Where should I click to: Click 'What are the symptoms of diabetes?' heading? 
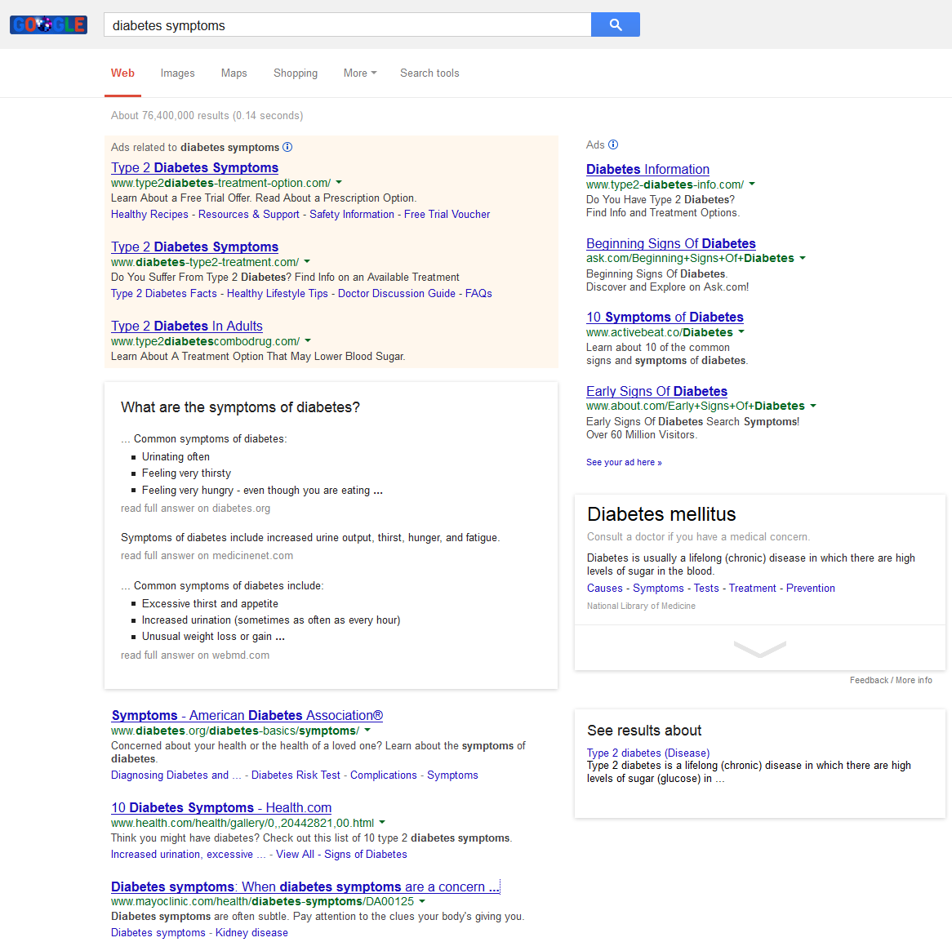point(240,407)
